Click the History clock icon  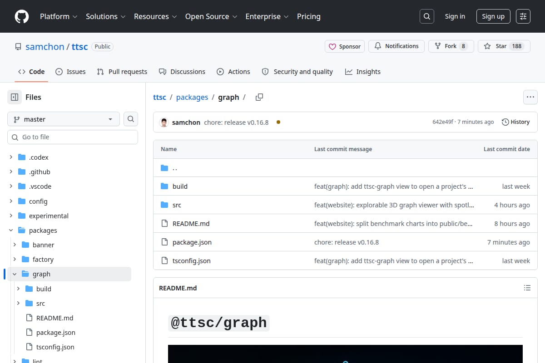[x=505, y=122]
